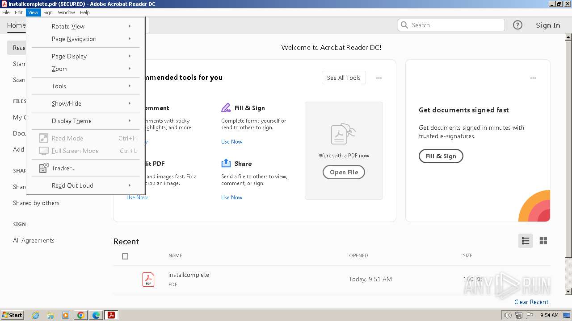572x321 pixels.
Task: Expand the Show/Hide submenu
Action: tap(86, 103)
